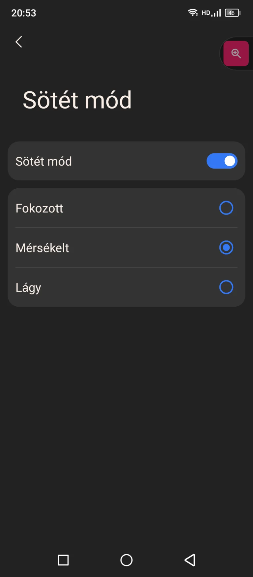The width and height of the screenshot is (253, 577).
Task: Select the Mérsékelt radio button
Action: pyautogui.click(x=226, y=247)
